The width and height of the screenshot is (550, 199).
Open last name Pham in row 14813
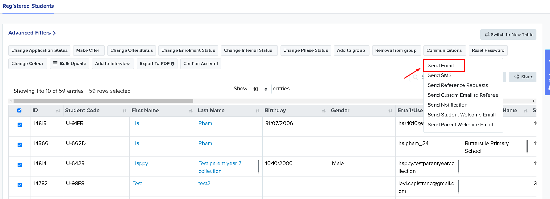coord(205,124)
